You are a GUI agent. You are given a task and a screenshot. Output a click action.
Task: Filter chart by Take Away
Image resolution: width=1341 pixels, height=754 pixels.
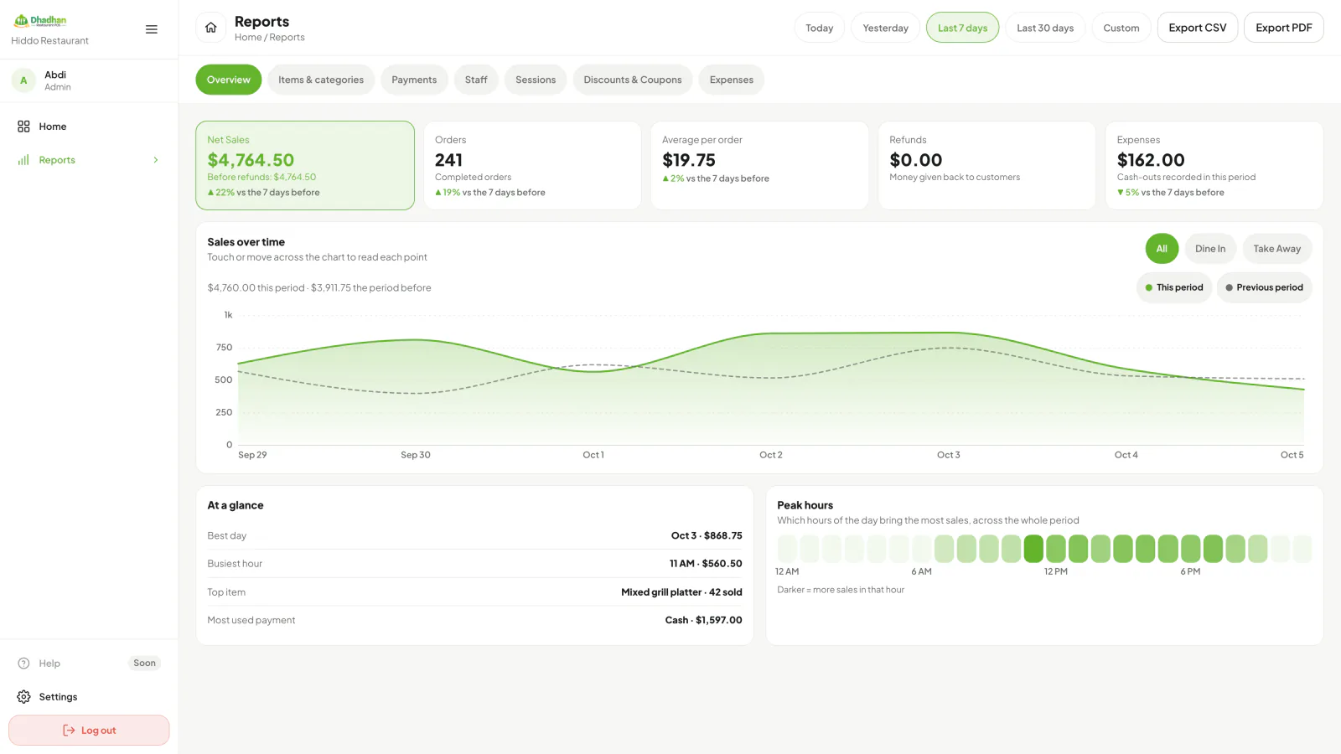point(1277,249)
